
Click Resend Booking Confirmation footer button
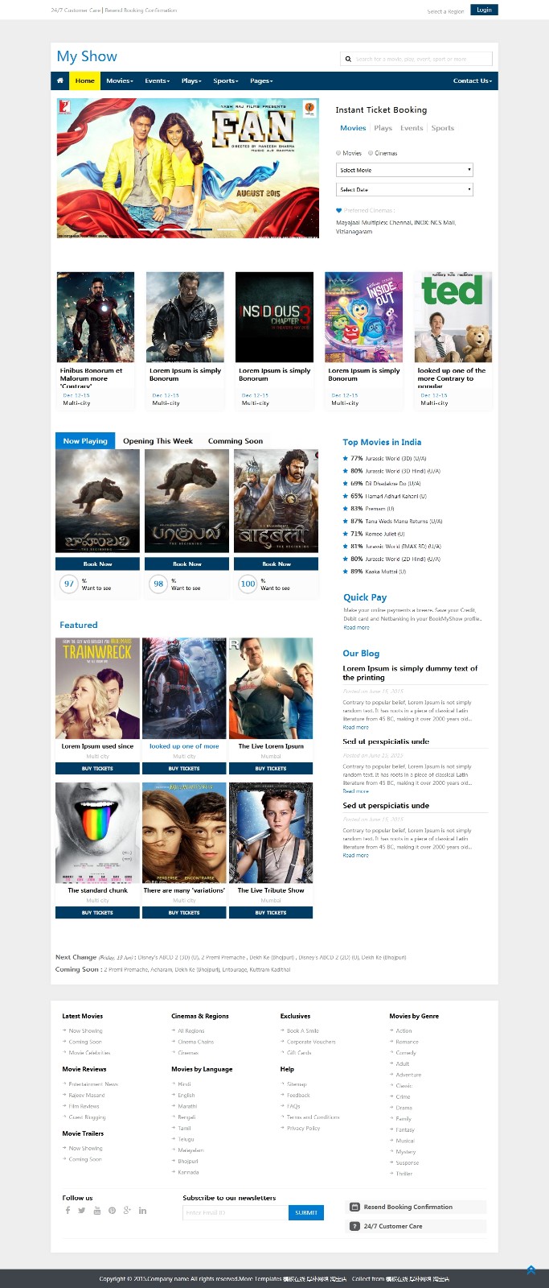point(416,1207)
